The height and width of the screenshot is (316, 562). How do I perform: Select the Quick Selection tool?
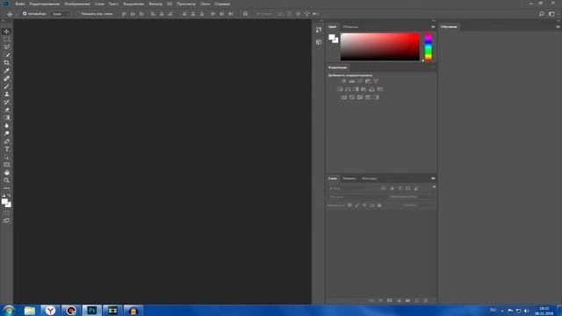6,54
